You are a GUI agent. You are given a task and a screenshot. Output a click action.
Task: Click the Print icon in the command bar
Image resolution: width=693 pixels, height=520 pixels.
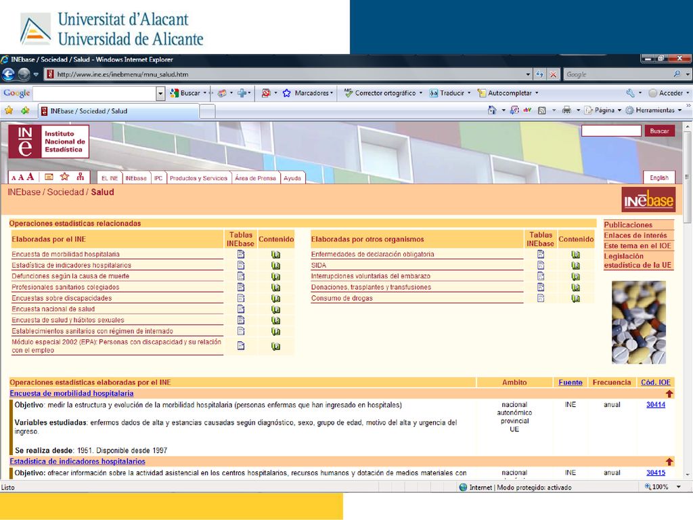tap(566, 110)
